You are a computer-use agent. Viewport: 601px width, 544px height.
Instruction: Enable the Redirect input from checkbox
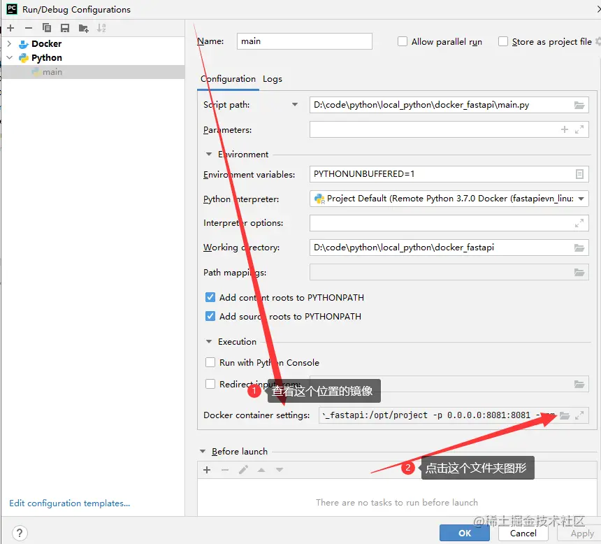click(x=210, y=384)
